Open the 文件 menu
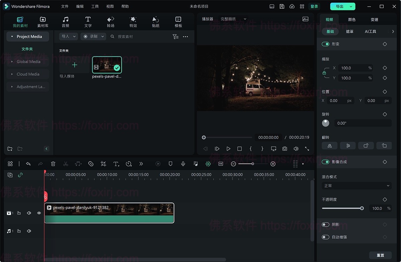Image resolution: width=401 pixels, height=262 pixels. [65, 6]
